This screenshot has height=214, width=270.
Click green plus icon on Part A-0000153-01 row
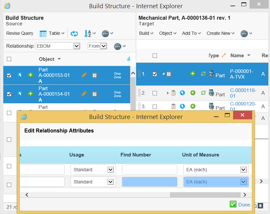31,75
